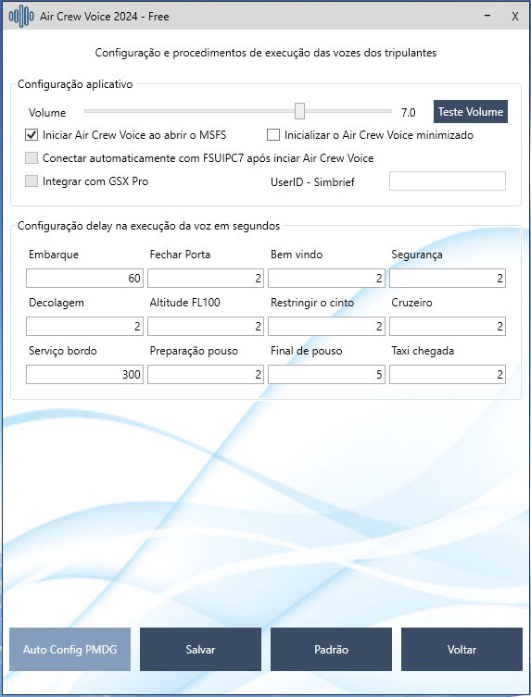
Task: Go back with the Voltar button
Action: point(461,650)
